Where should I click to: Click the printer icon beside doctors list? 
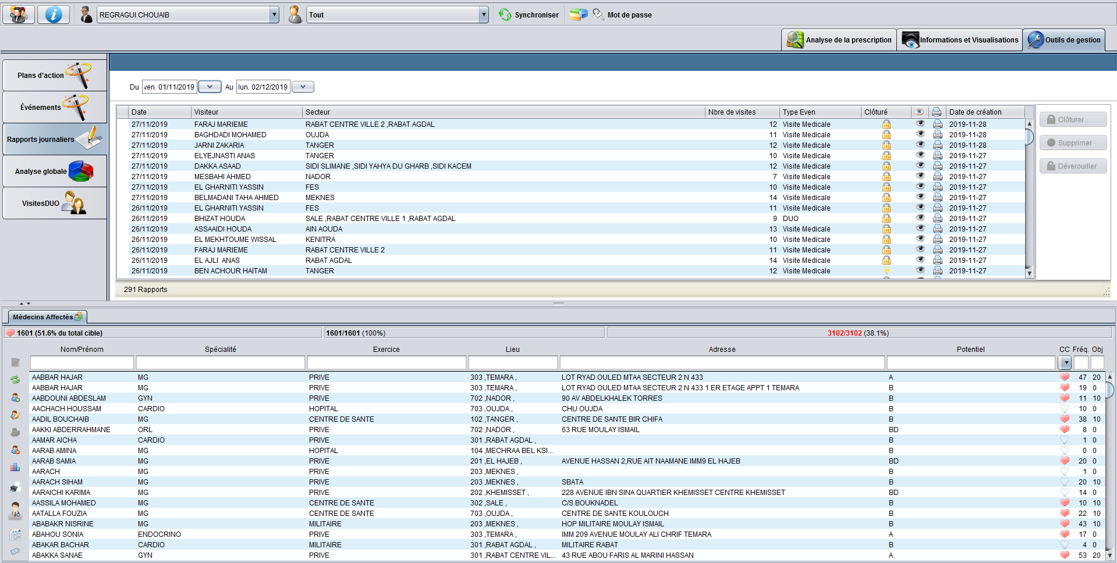tap(15, 487)
